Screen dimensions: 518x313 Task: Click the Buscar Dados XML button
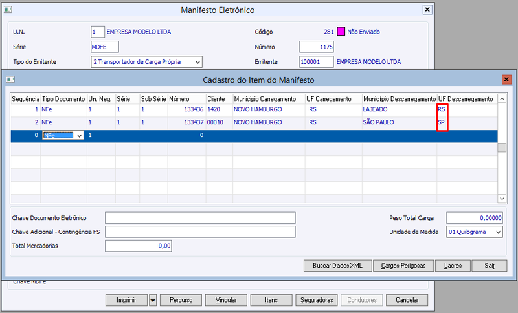coord(337,266)
